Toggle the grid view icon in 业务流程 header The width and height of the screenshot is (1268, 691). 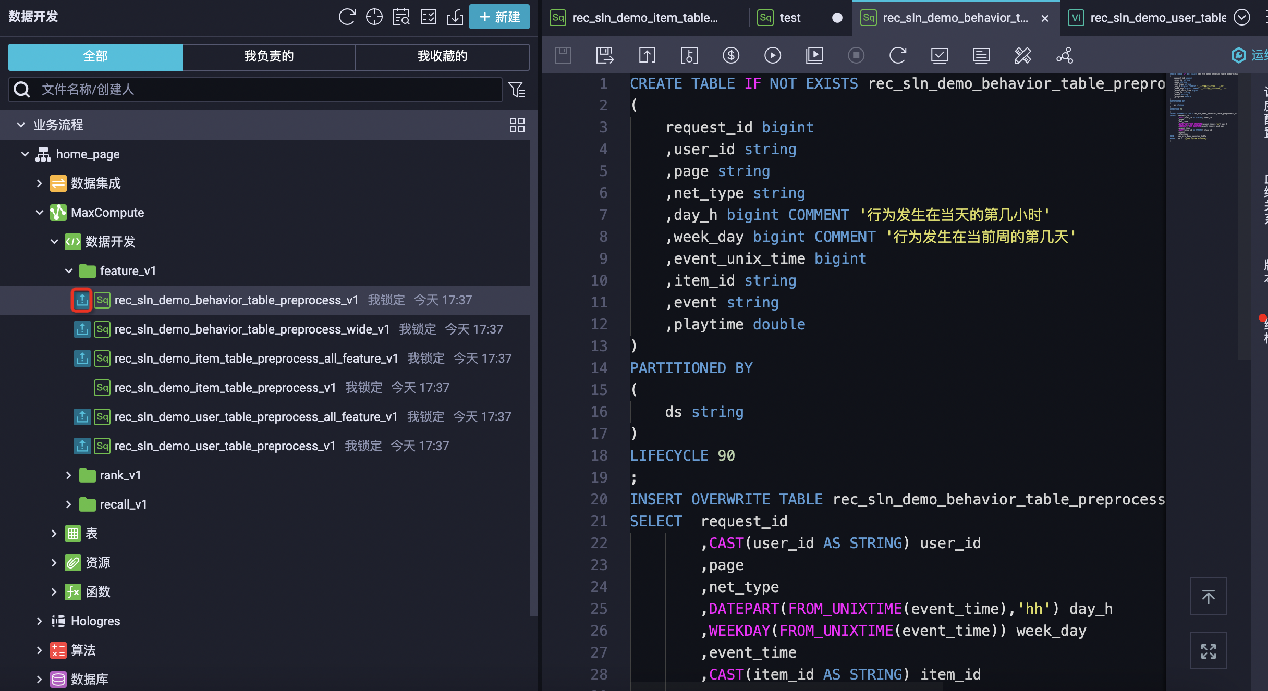point(517,125)
